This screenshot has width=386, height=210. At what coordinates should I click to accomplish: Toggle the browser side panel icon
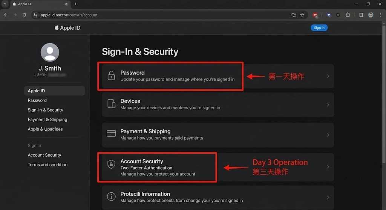(x=361, y=15)
